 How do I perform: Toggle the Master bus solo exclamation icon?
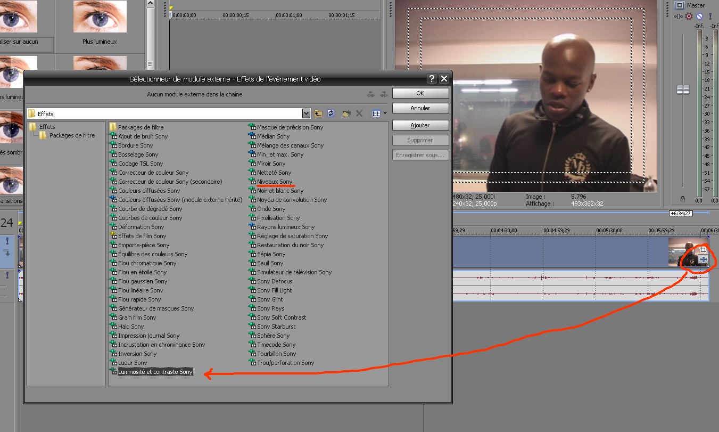click(710, 17)
